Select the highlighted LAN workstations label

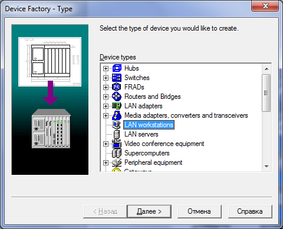tap(149, 125)
